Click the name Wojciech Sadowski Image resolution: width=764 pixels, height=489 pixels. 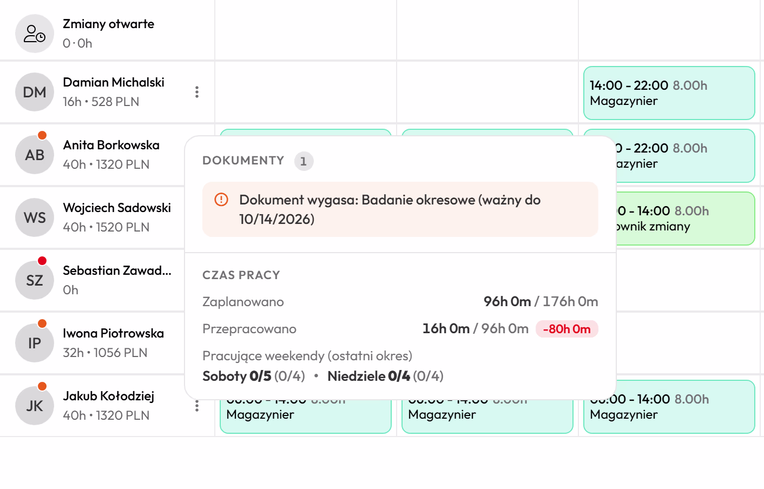click(x=117, y=208)
